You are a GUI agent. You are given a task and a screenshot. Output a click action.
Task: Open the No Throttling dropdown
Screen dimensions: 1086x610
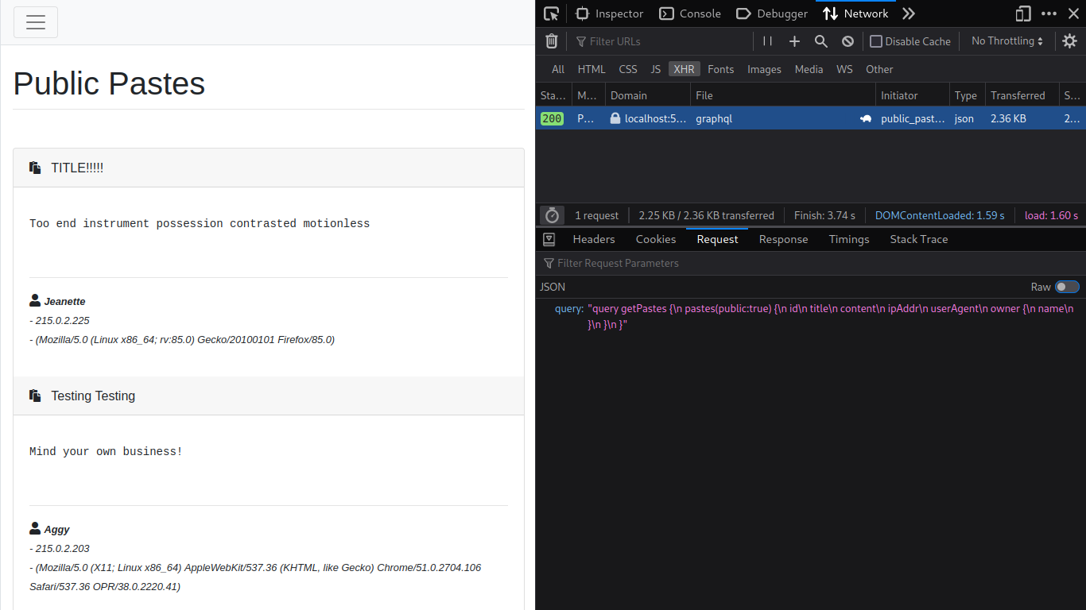point(1006,41)
